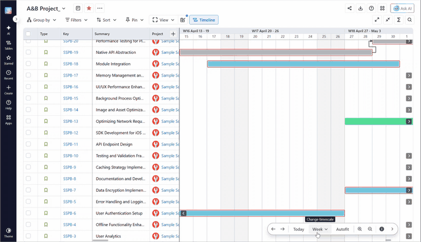Click the share icon
The width and height of the screenshot is (421, 242).
(x=349, y=8)
